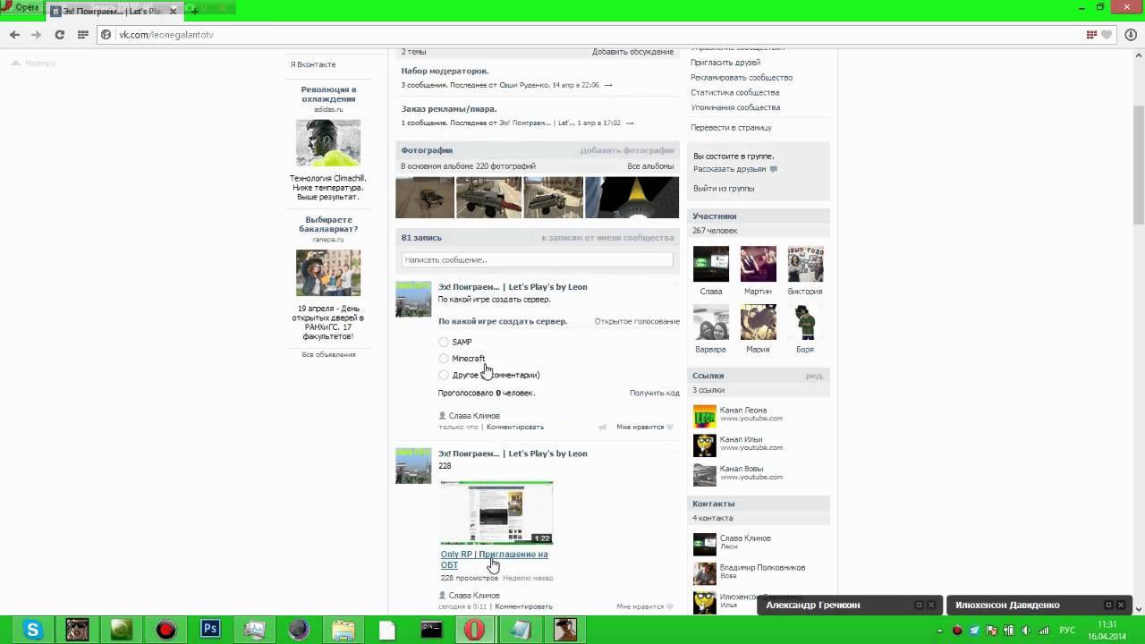
Task: Like the poll post with Мне нравится
Action: pos(644,427)
